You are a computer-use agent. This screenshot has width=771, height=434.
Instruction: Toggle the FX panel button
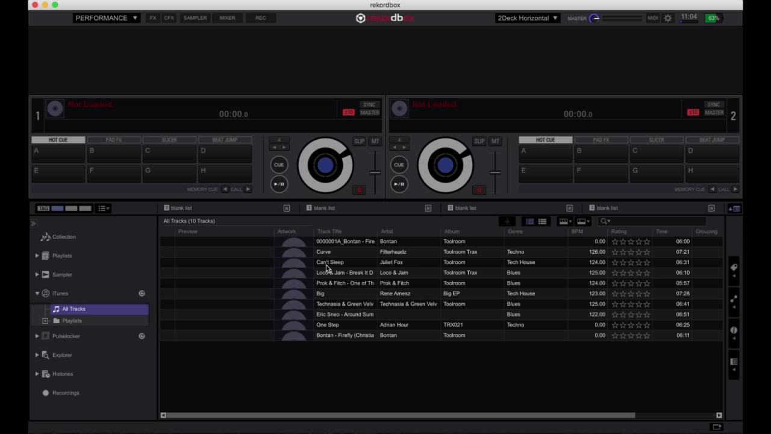[x=153, y=18]
